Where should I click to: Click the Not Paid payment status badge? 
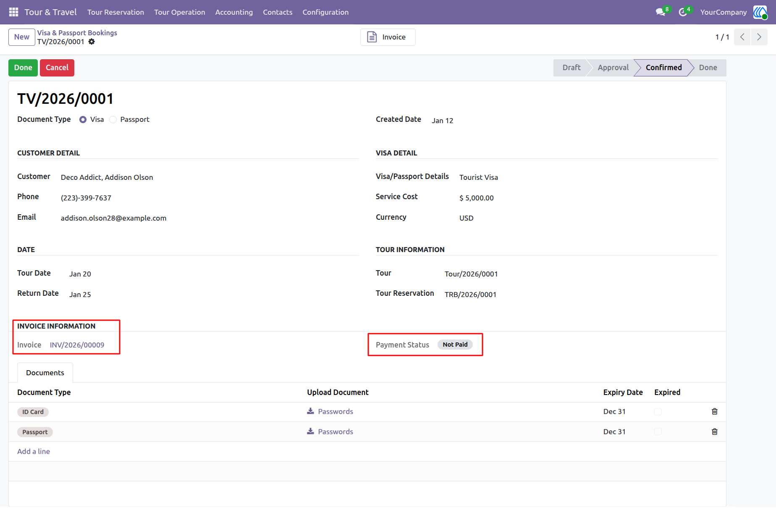[x=455, y=345]
